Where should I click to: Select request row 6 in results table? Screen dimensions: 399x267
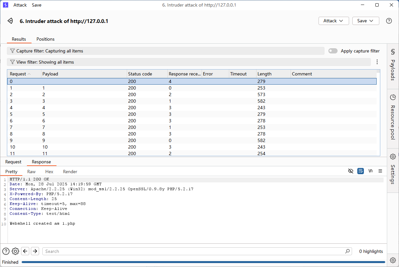coord(192,121)
